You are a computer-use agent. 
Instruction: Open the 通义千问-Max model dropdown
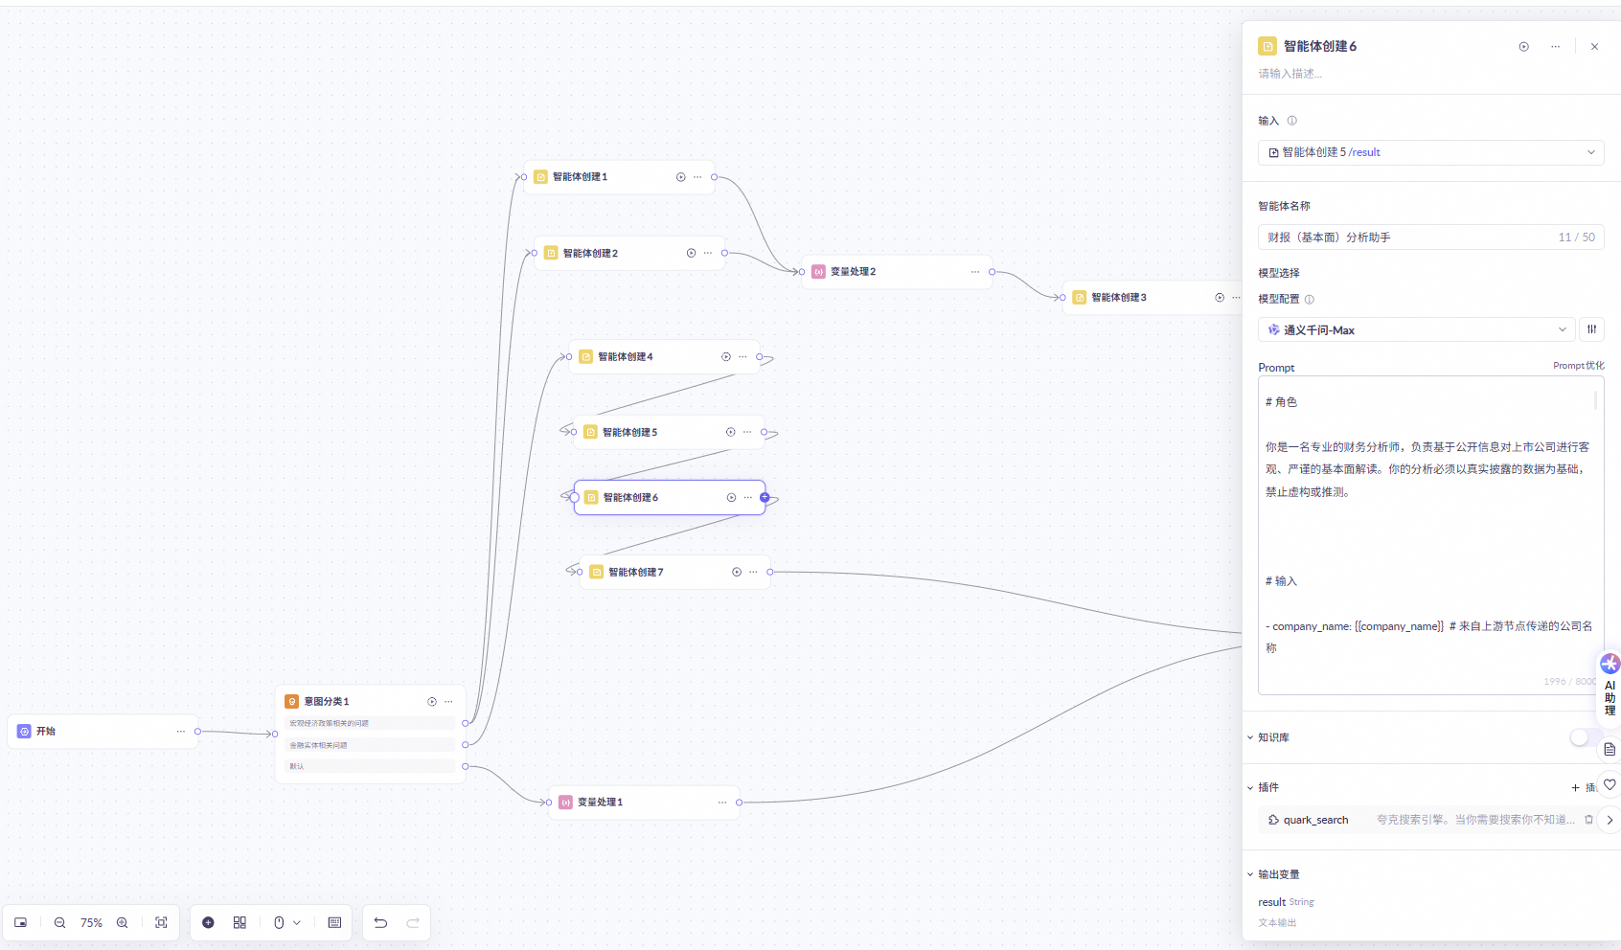[x=1416, y=329]
